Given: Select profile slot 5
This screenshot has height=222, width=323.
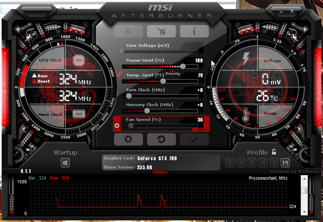Looking at the screenshot, I should coord(274,163).
